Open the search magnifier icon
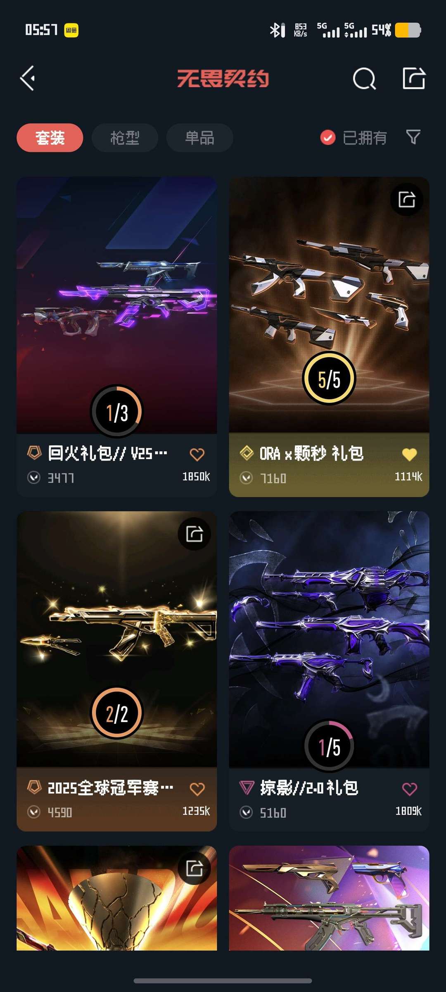The width and height of the screenshot is (446, 992). tap(364, 78)
